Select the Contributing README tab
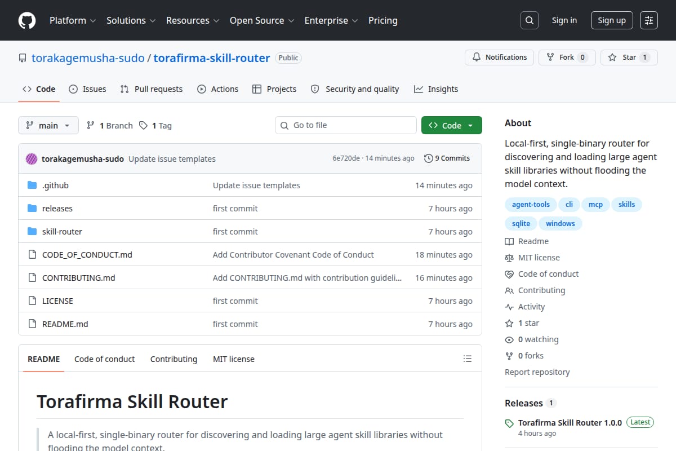 [x=174, y=359]
